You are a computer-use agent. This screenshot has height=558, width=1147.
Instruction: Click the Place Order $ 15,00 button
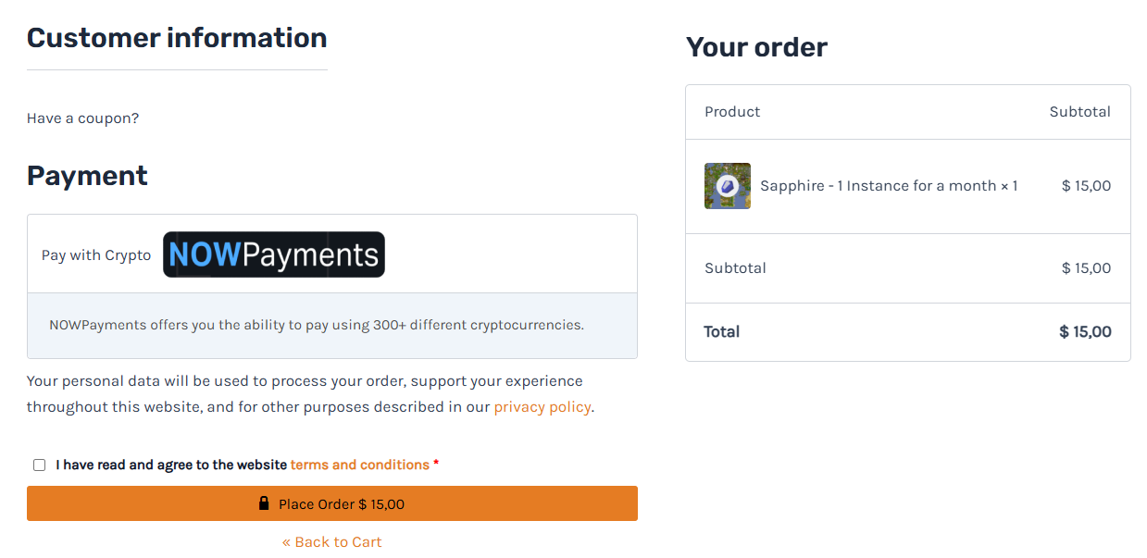coord(332,503)
